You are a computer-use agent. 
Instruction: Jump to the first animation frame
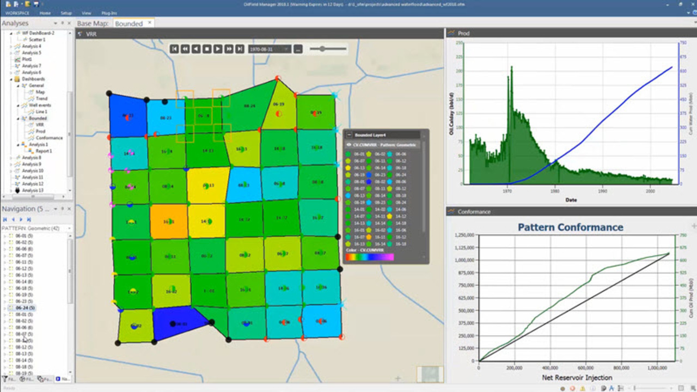pyautogui.click(x=174, y=49)
